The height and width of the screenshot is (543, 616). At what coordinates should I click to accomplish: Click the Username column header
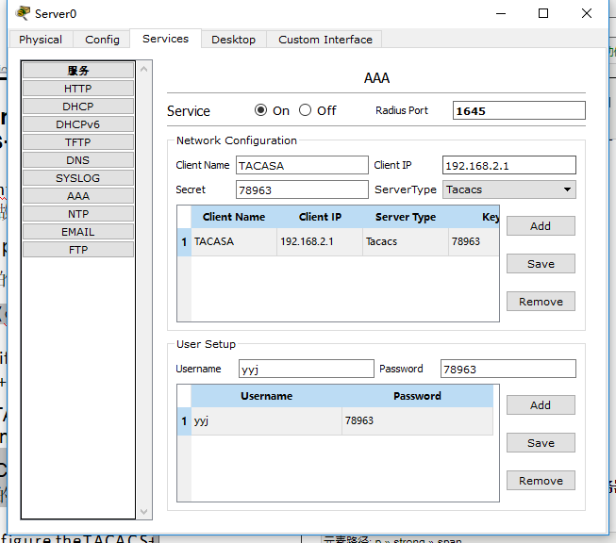point(266,396)
